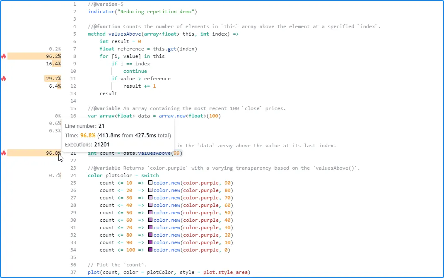Click the swatch on the 'count <= 80' line
The width and height of the screenshot is (444, 278).
pyautogui.click(x=151, y=235)
